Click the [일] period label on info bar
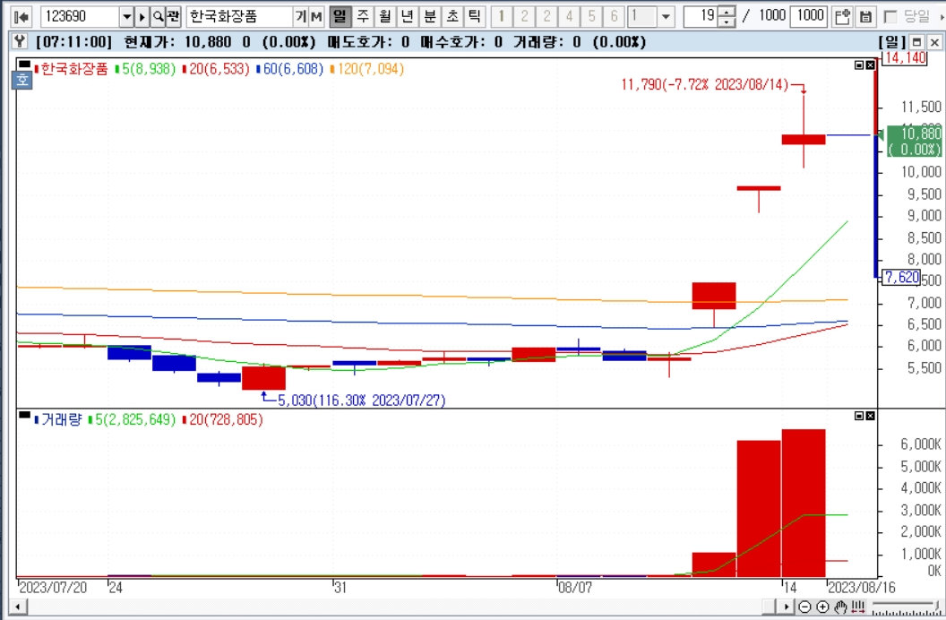This screenshot has width=946, height=620. pos(892,42)
